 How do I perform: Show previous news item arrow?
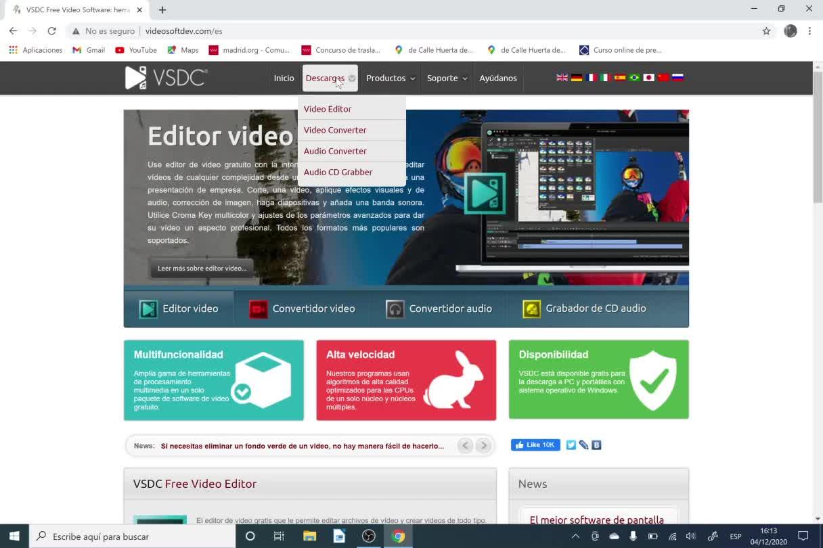point(465,445)
